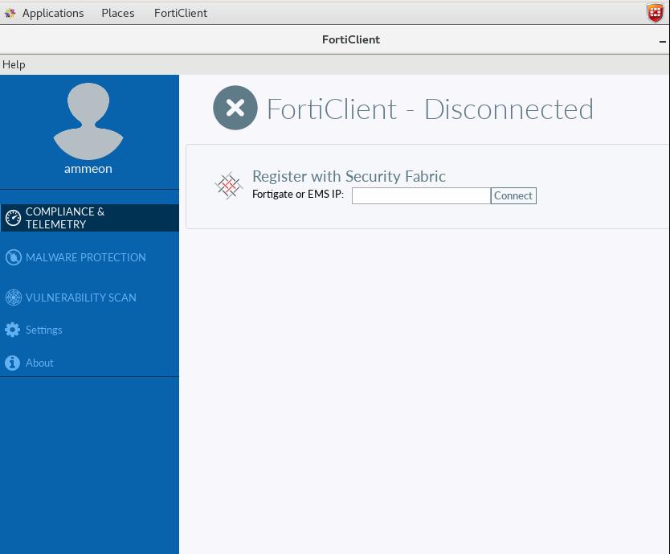Click the Disconnected X status icon
The width and height of the screenshot is (670, 554).
[x=235, y=108]
